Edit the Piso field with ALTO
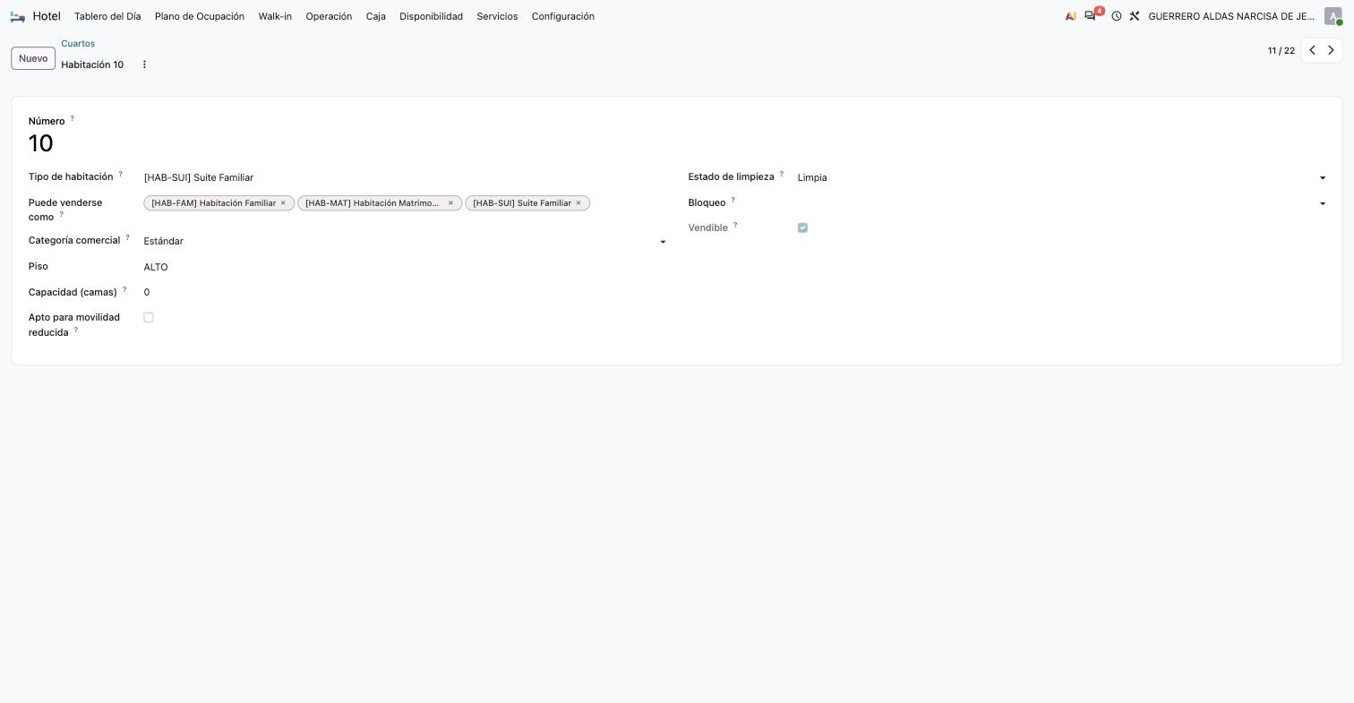 tap(405, 267)
